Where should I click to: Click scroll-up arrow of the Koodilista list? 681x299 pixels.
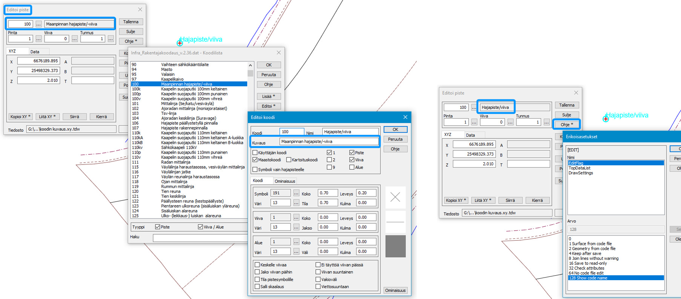[250, 65]
